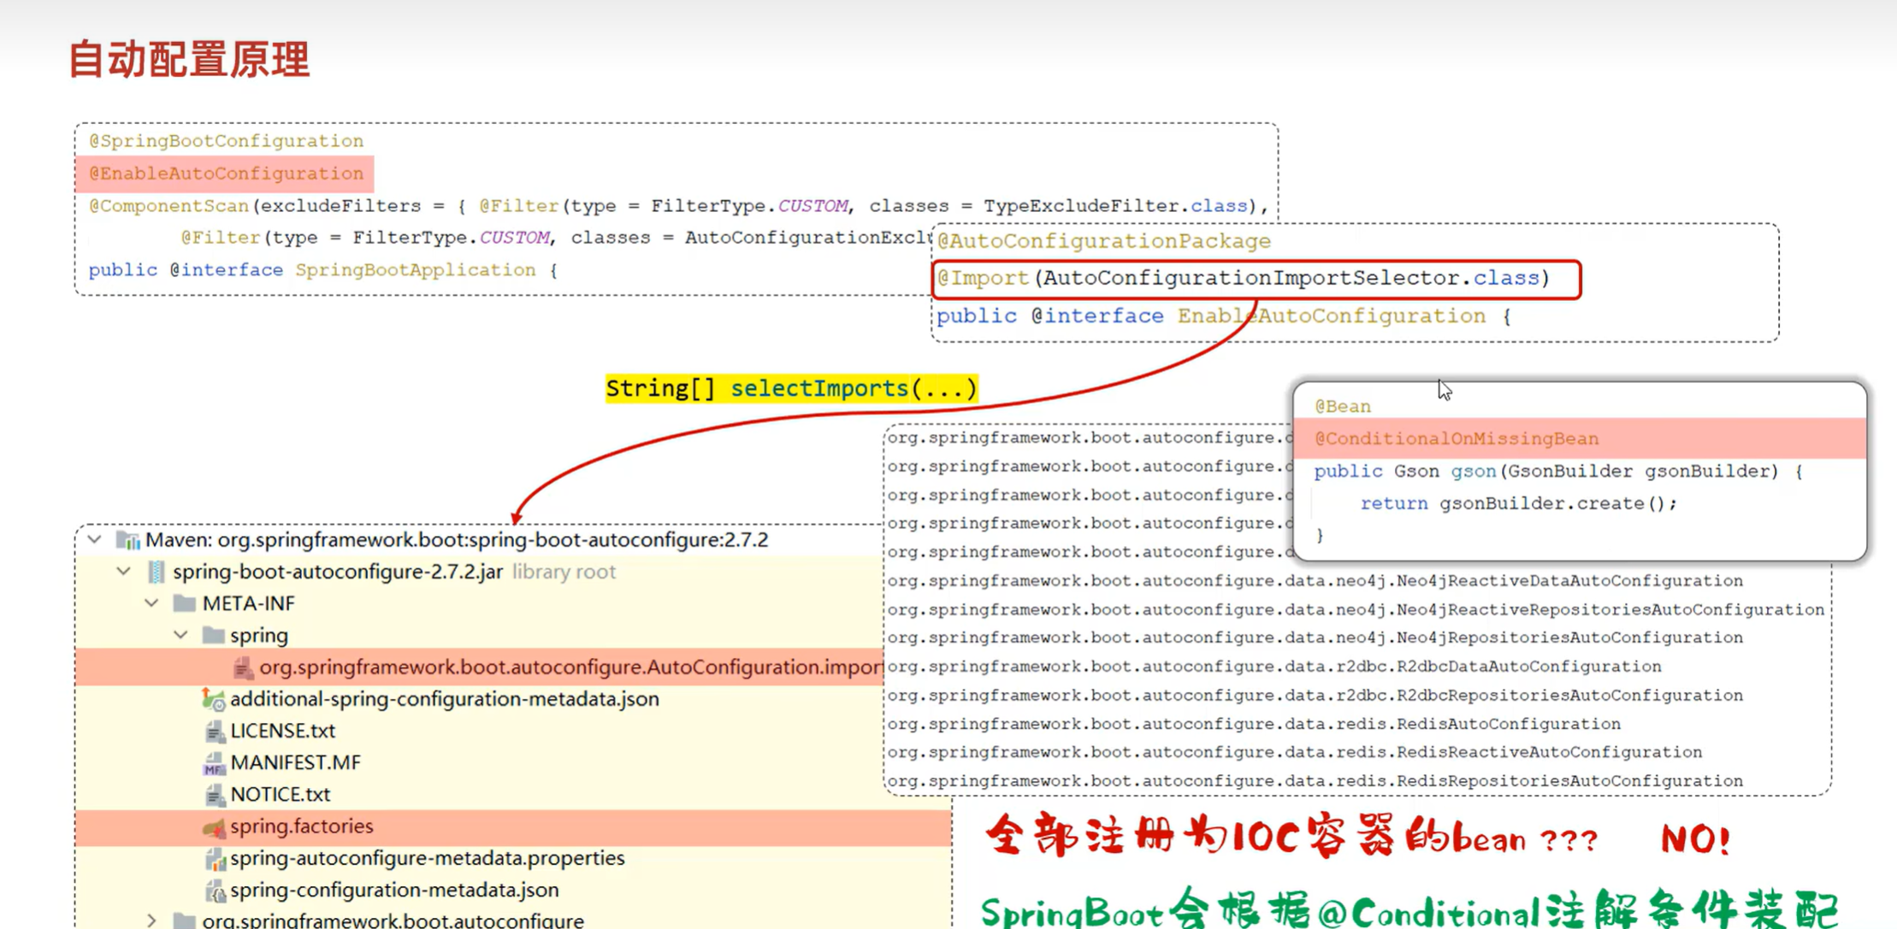Select spring-autoconfigure-metadata.properties file
The image size is (1897, 929).
click(x=428, y=858)
